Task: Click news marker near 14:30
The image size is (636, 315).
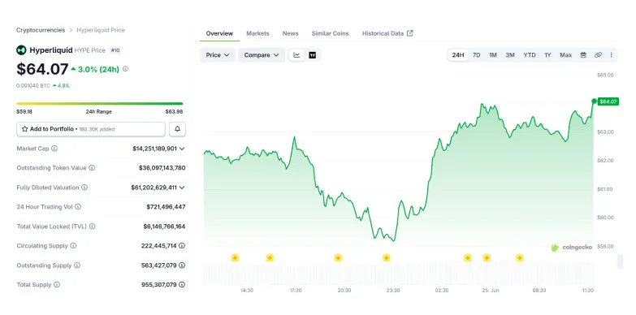Action: click(235, 257)
